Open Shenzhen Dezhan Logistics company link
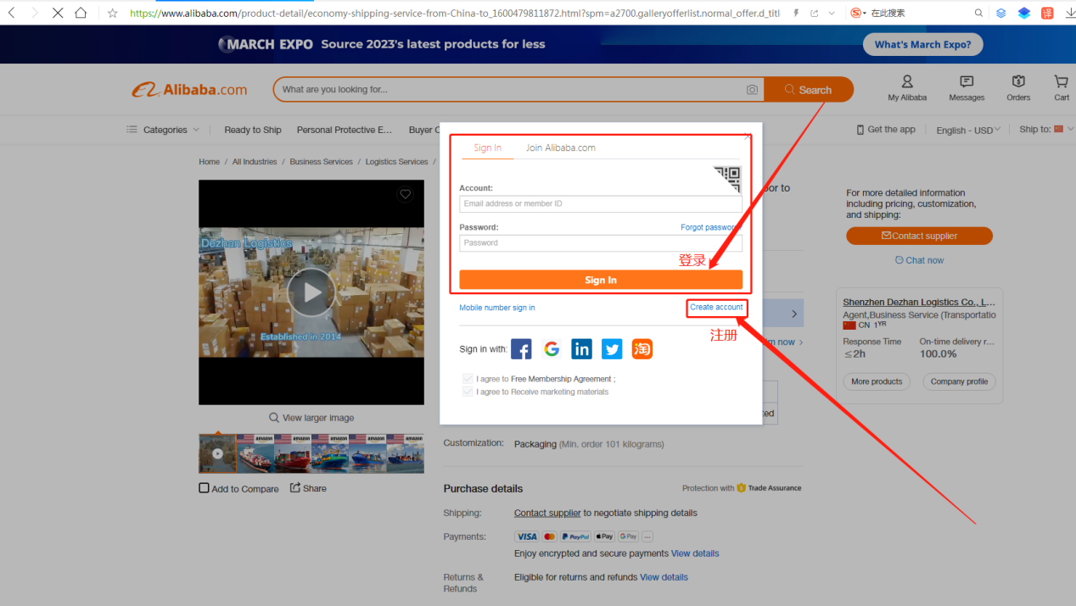This screenshot has width=1076, height=606. tap(919, 302)
